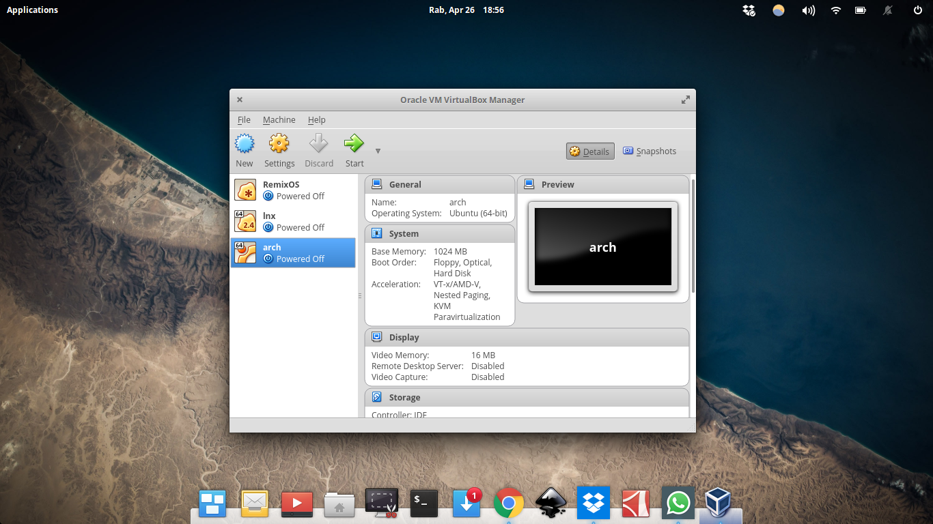Open the File menu

(244, 119)
